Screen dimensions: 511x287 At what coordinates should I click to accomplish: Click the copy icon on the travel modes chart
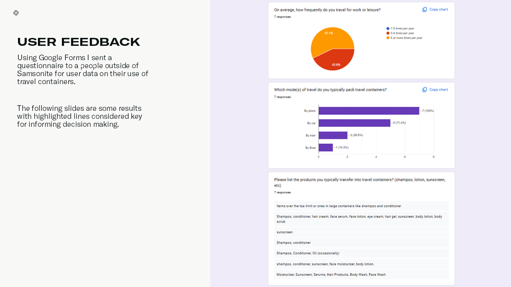click(425, 90)
